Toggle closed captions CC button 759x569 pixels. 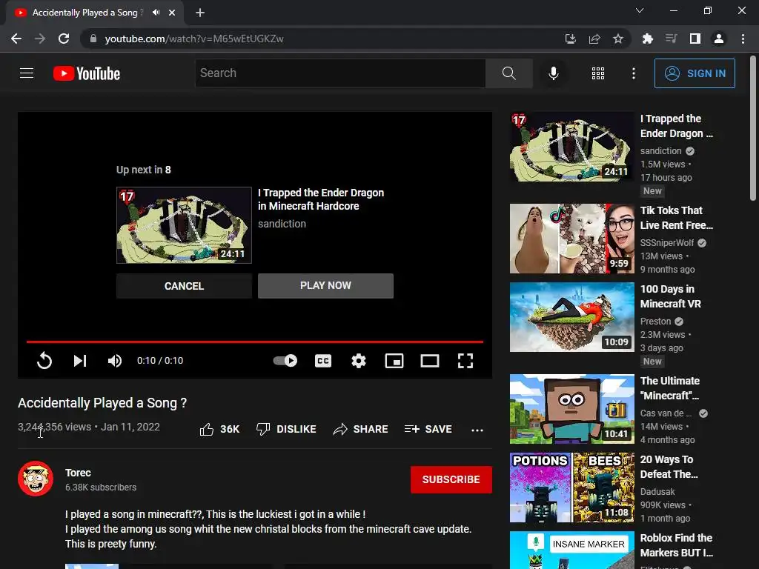323,361
